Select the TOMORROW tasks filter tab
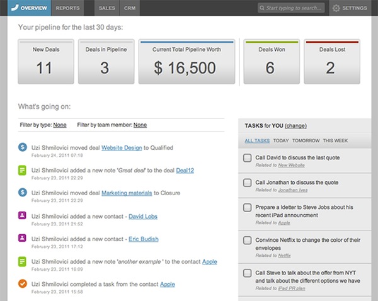Image resolution: width=378 pixels, height=301 pixels. (306, 141)
